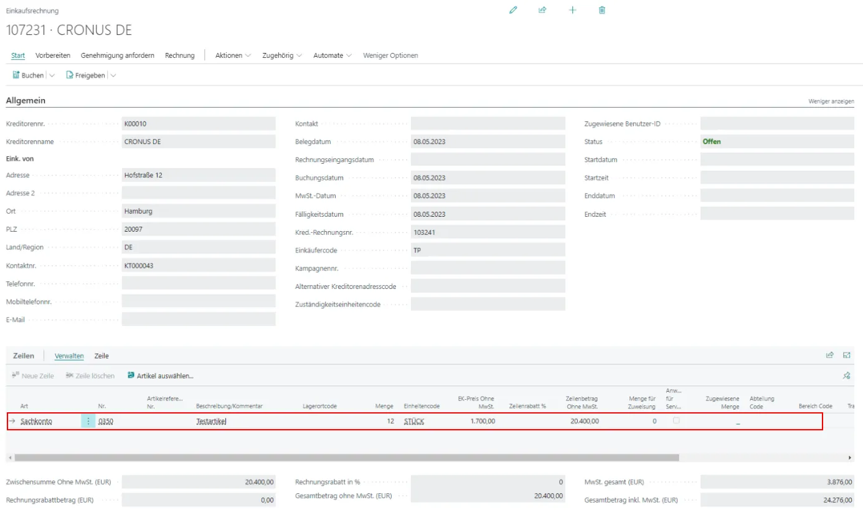Click Weniger anzeigen link

point(831,101)
